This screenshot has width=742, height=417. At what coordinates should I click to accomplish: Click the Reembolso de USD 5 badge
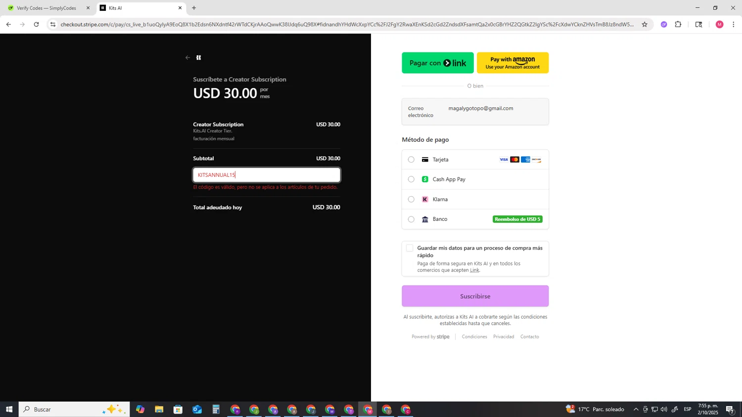click(x=517, y=219)
